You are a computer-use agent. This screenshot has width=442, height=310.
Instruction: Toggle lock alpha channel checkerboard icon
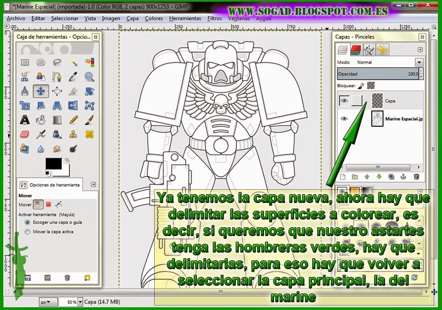click(x=371, y=85)
